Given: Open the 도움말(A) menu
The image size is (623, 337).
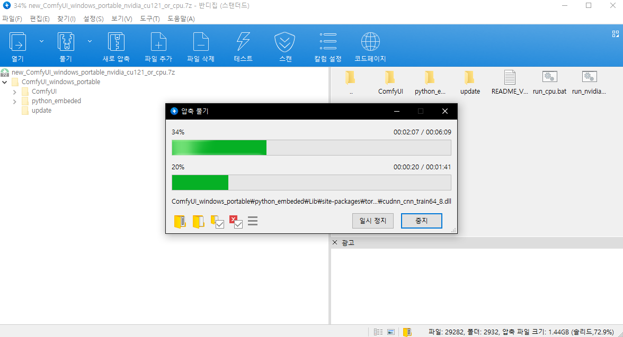Looking at the screenshot, I should click(x=181, y=19).
